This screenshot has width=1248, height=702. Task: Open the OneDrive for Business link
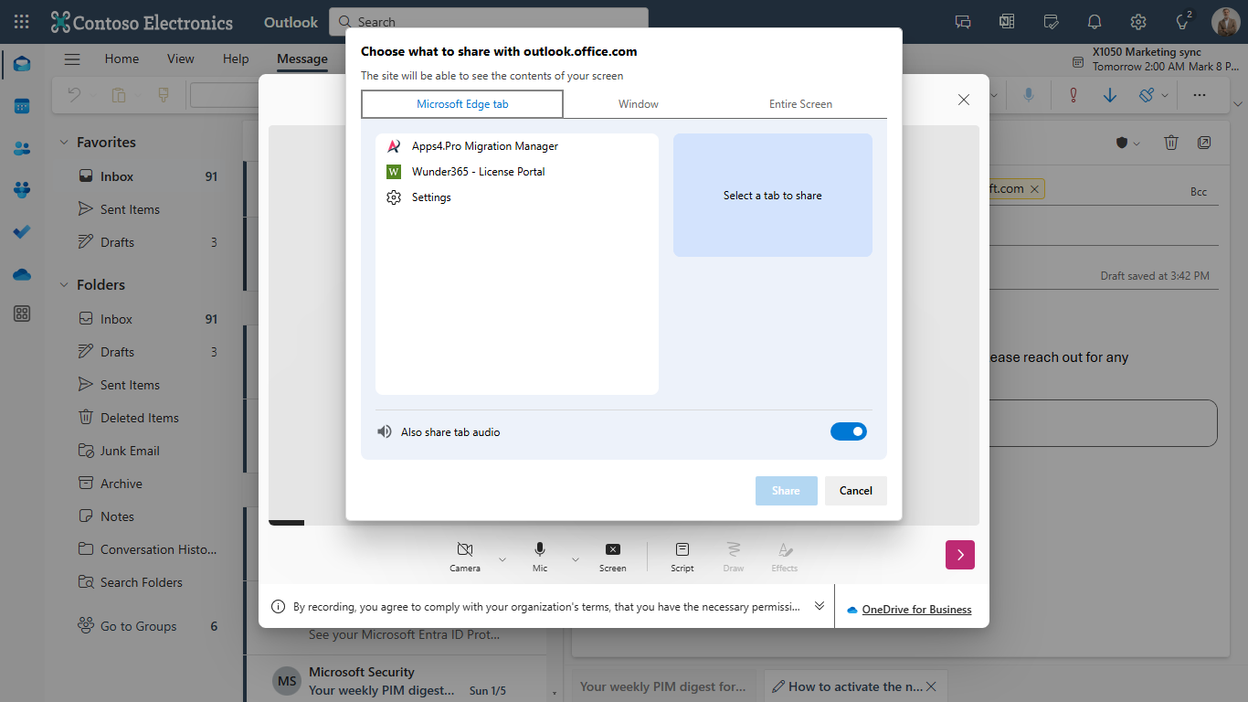pos(916,610)
